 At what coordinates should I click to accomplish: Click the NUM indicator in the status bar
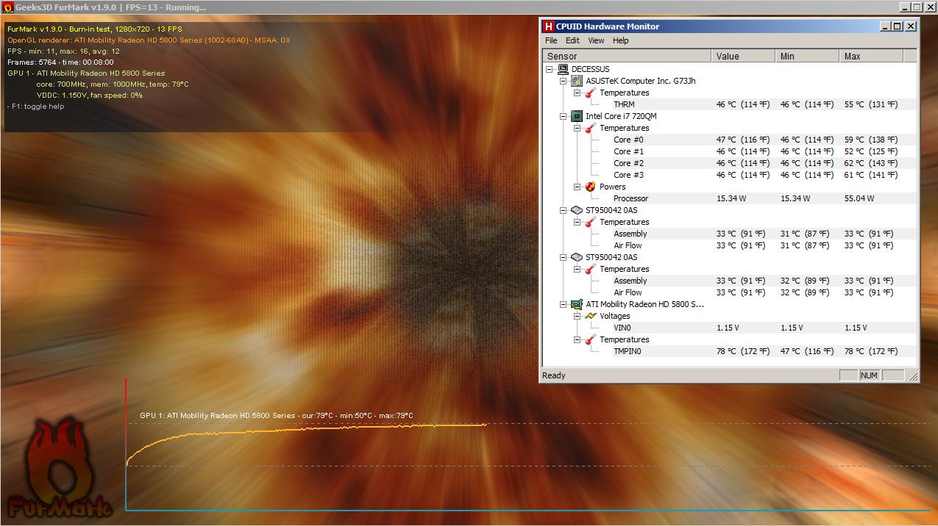[869, 375]
